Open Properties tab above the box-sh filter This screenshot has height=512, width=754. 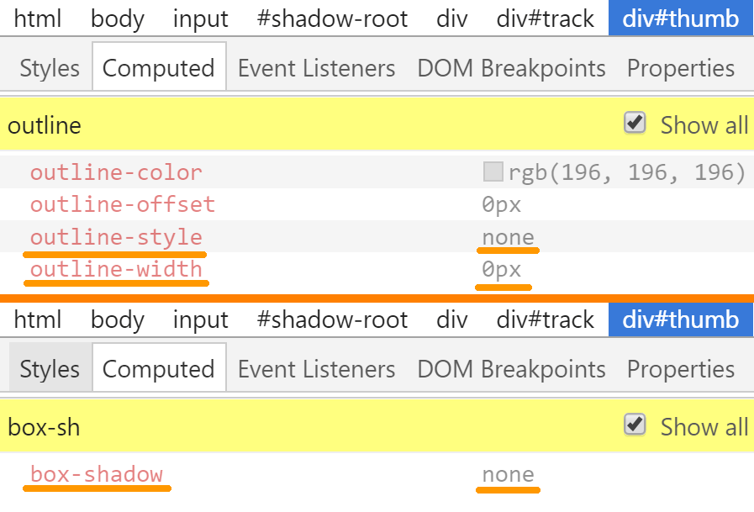pyautogui.click(x=681, y=369)
